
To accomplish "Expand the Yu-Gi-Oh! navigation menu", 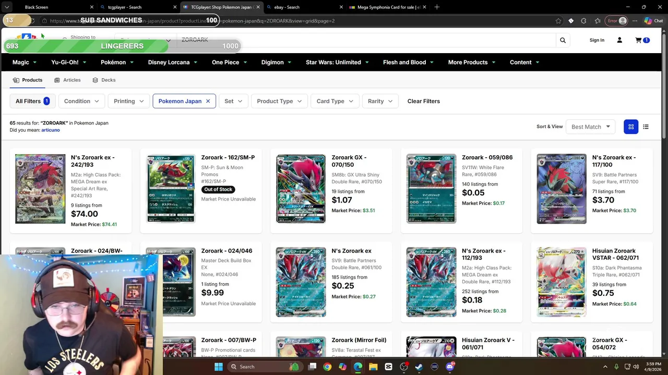I will tap(69, 62).
